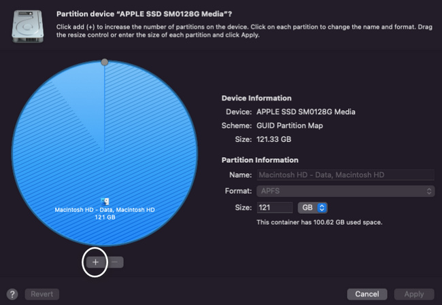
Task: Click the Size field showing 121
Action: pyautogui.click(x=275, y=208)
